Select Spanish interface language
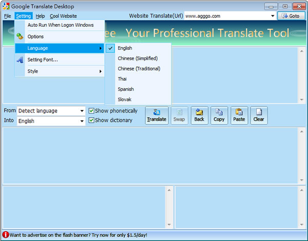The width and height of the screenshot is (308, 241). click(138, 89)
